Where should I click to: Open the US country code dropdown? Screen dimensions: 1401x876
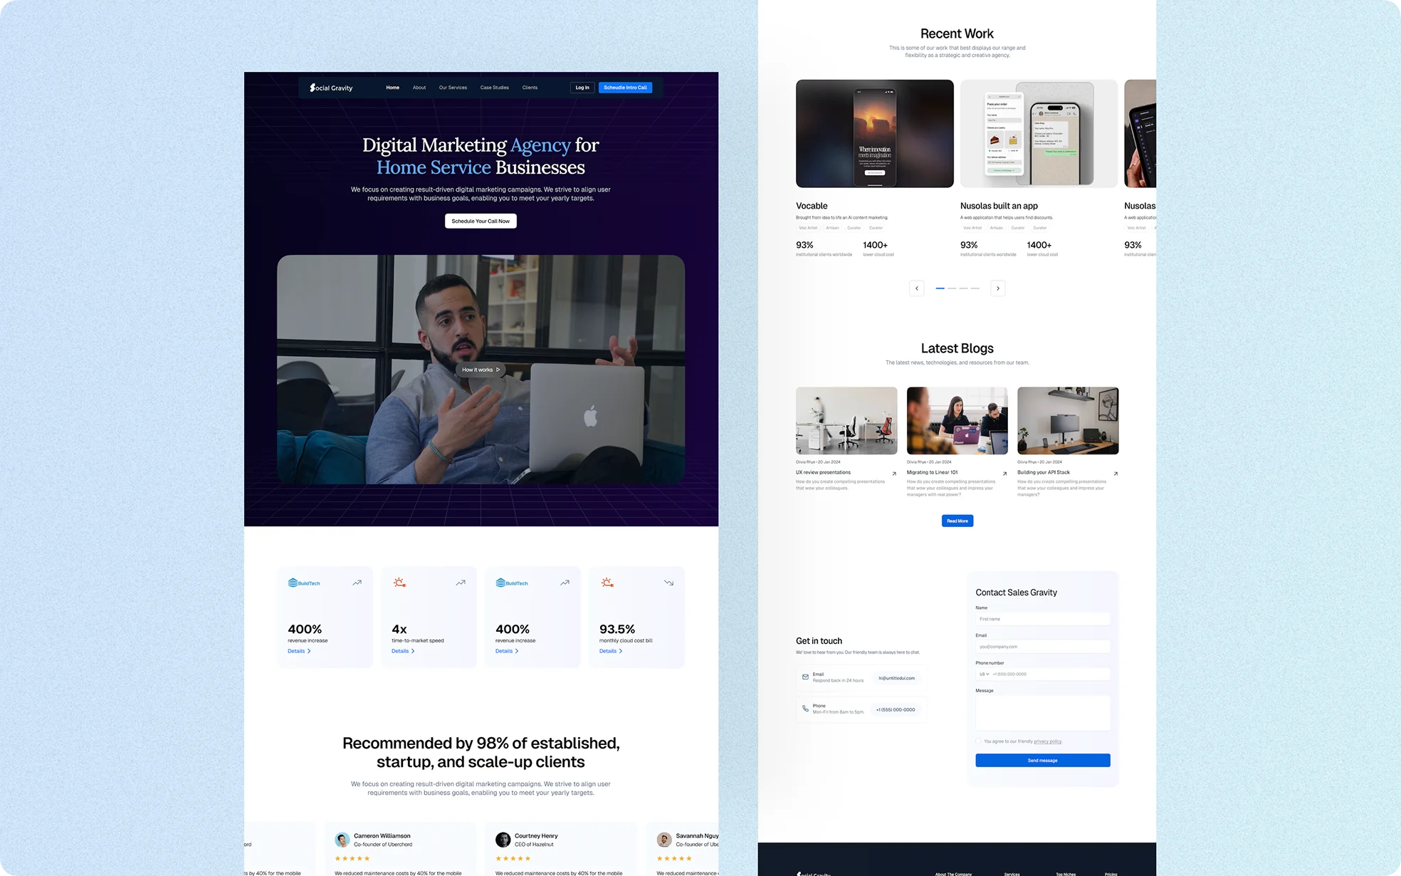[984, 674]
